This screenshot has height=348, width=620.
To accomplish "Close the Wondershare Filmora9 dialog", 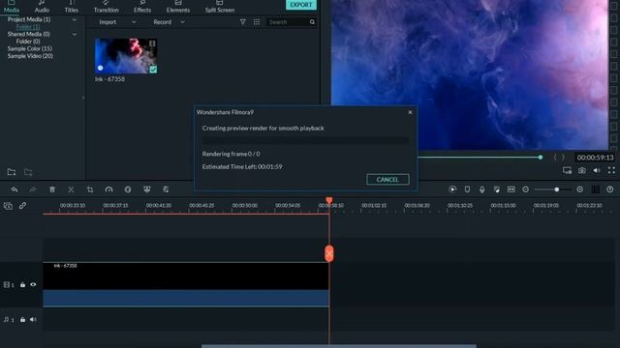I will click(410, 112).
